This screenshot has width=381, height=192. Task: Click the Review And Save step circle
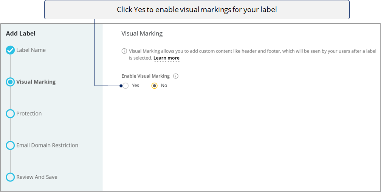pyautogui.click(x=10, y=177)
